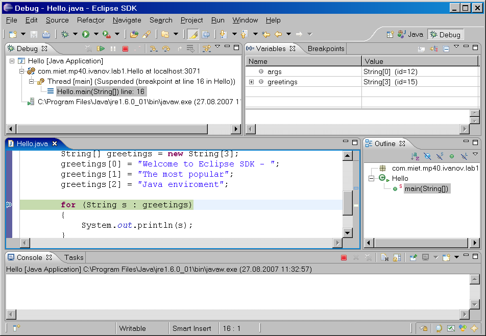Switch to the Tasks tab
The image size is (486, 336).
74,257
